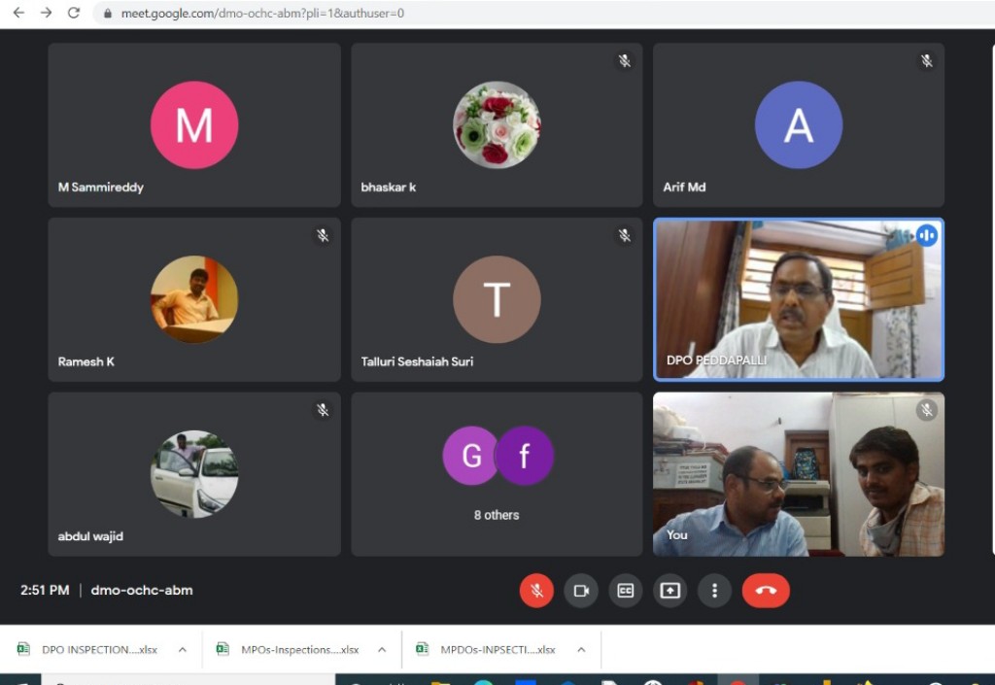
Task: Turn on captions with CC button
Action: [626, 591]
